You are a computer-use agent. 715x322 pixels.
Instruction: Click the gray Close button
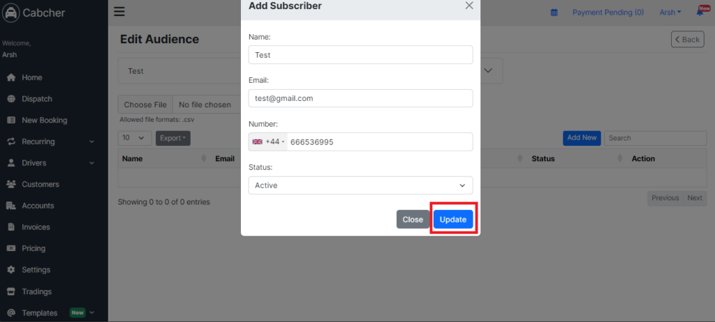[x=413, y=219]
